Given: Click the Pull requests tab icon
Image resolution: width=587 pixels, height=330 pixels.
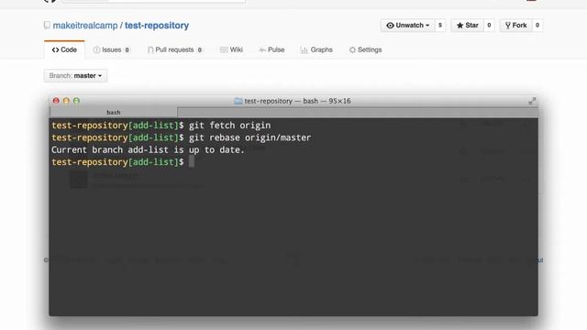Looking at the screenshot, I should 150,49.
